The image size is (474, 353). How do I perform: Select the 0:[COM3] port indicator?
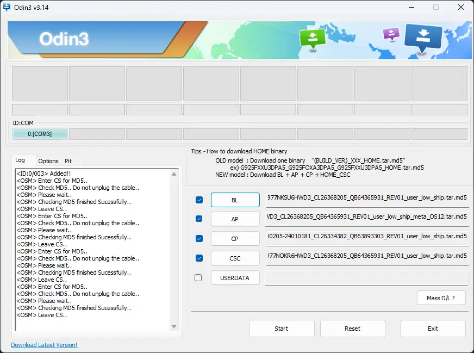click(40, 134)
